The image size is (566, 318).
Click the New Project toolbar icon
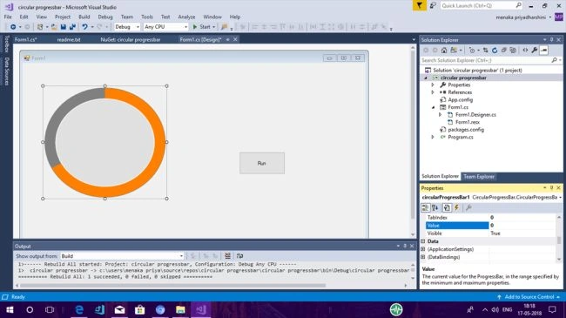point(40,27)
